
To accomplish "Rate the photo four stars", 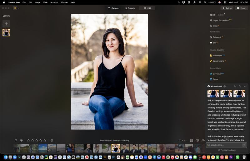I will [41, 140].
